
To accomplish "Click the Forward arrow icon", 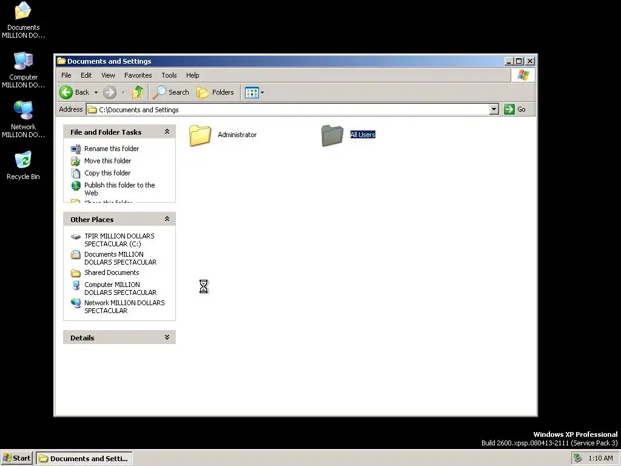I will 110,92.
